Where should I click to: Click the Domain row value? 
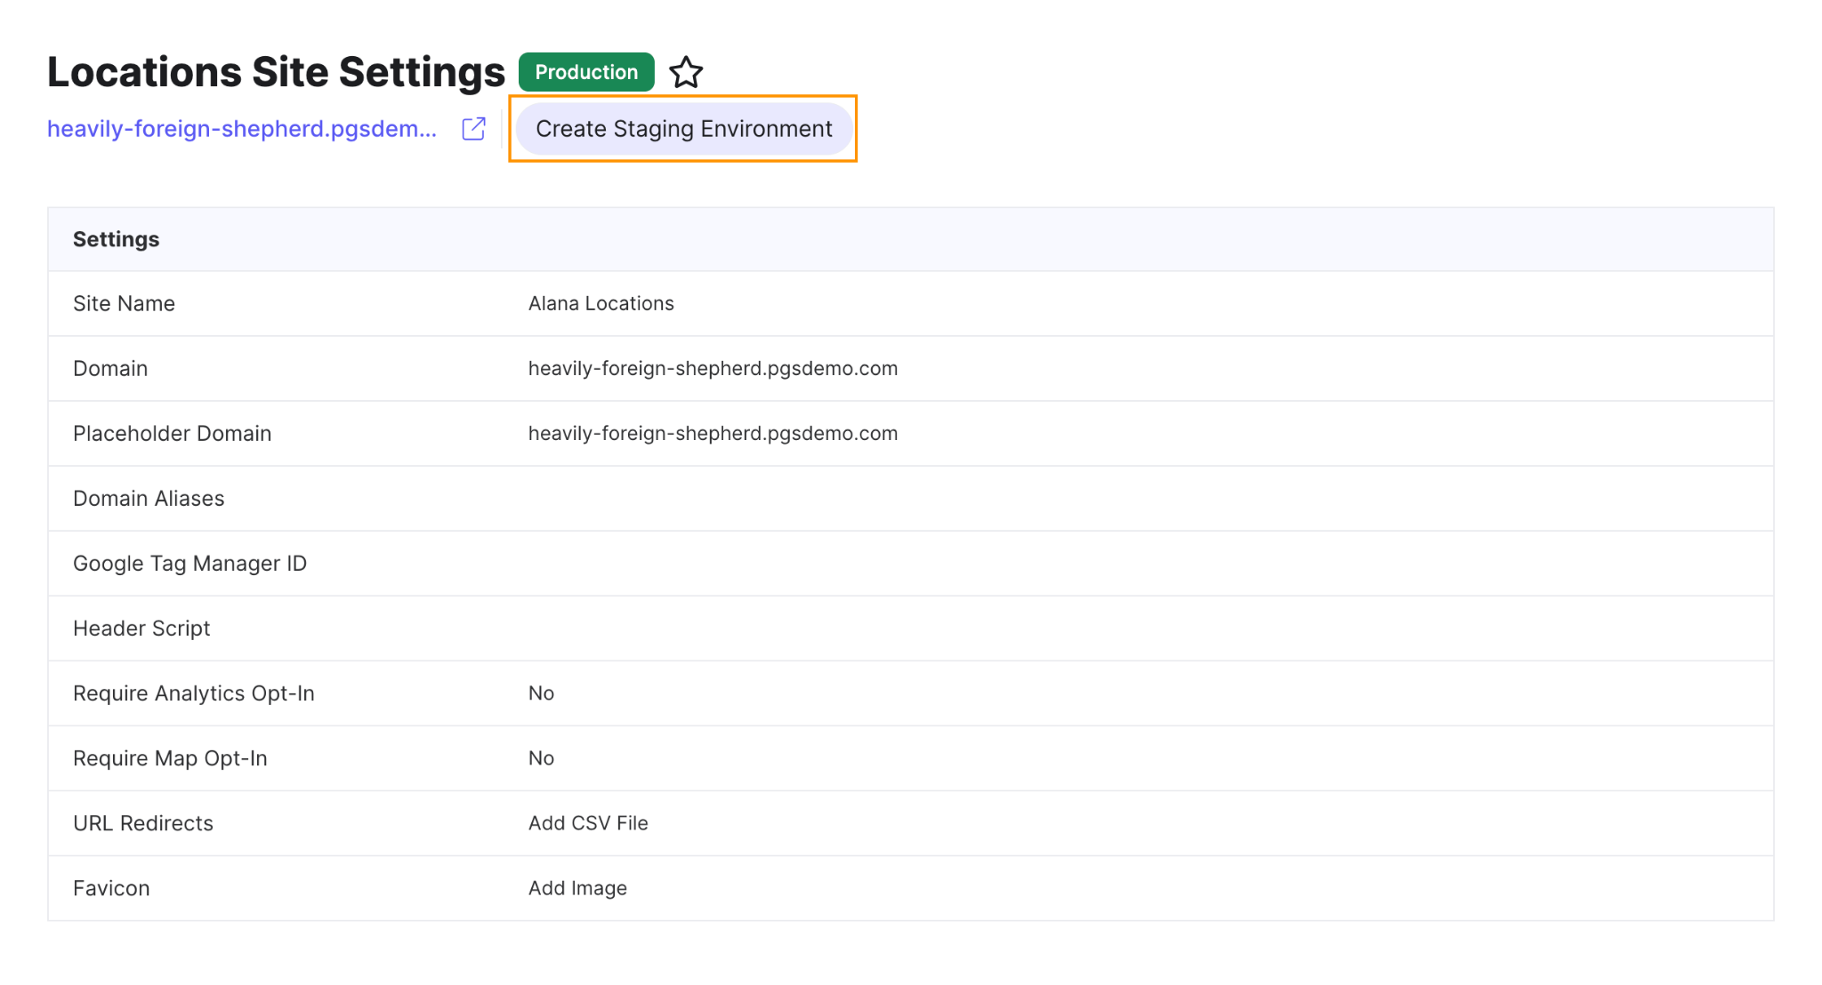713,369
